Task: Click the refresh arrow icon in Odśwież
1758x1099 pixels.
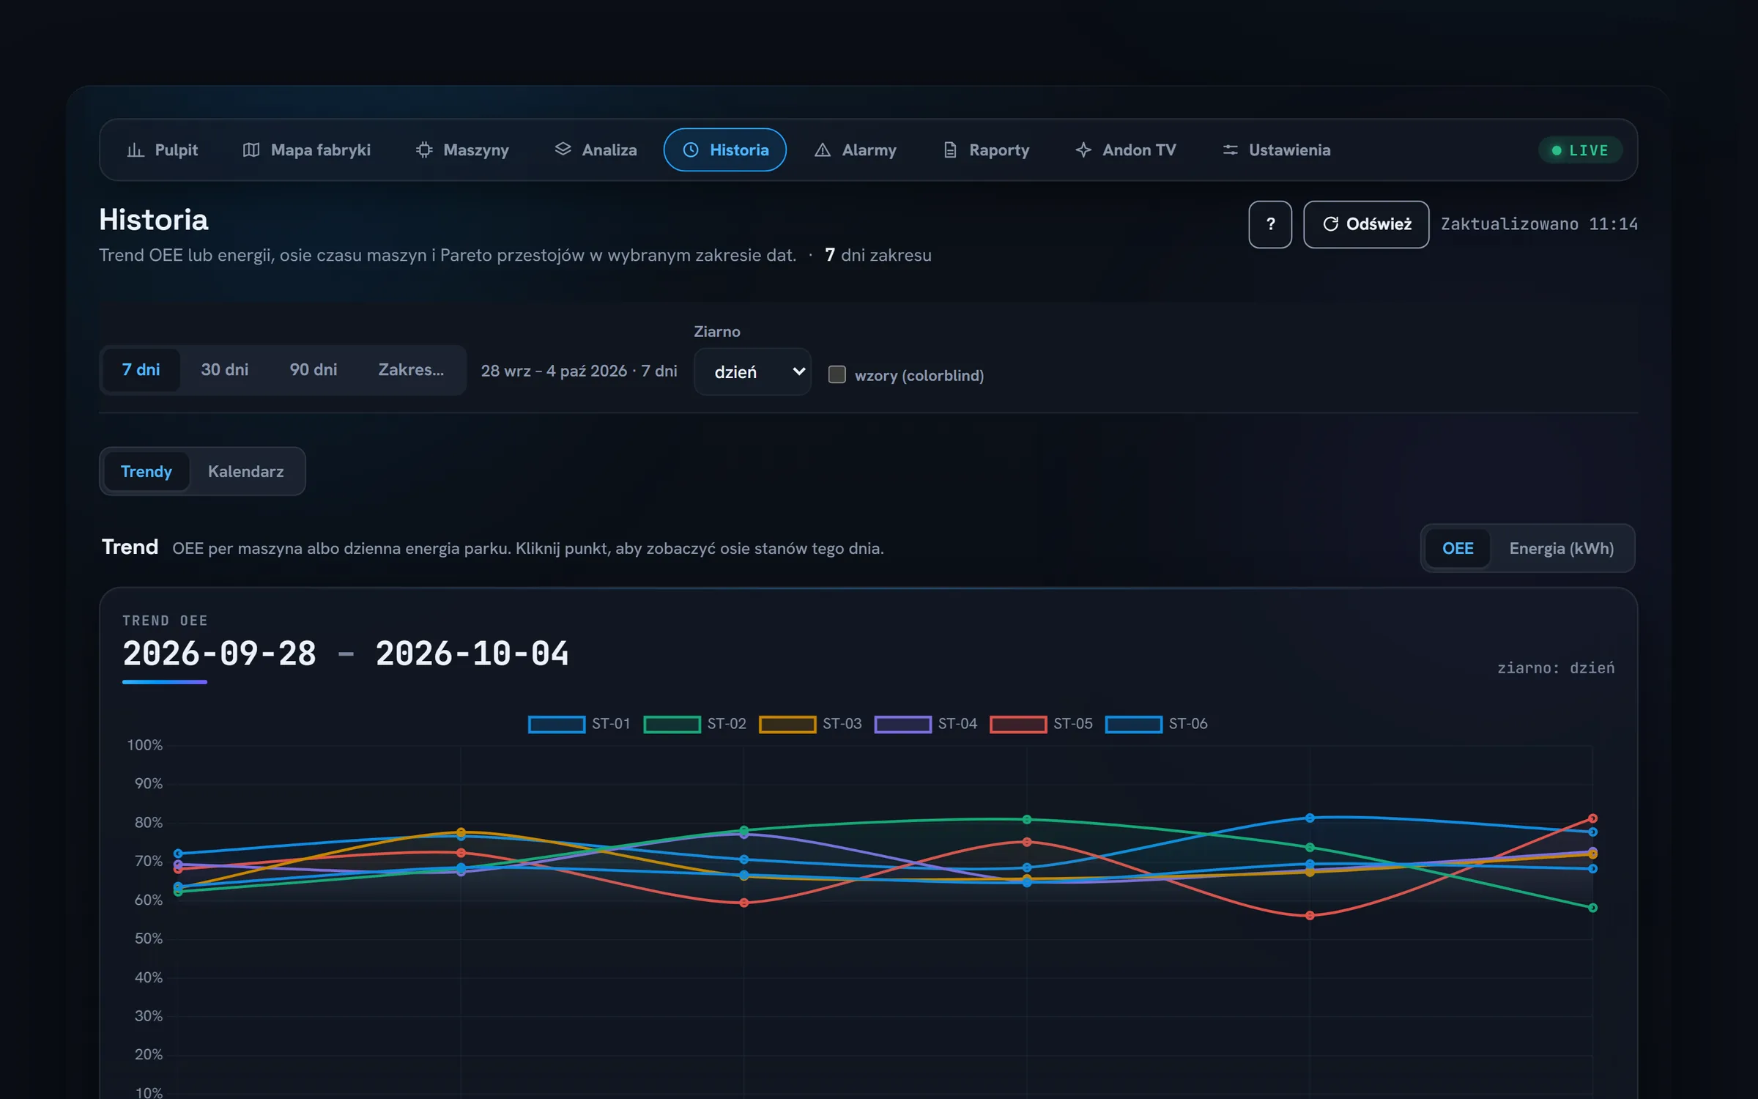Action: pos(1330,224)
